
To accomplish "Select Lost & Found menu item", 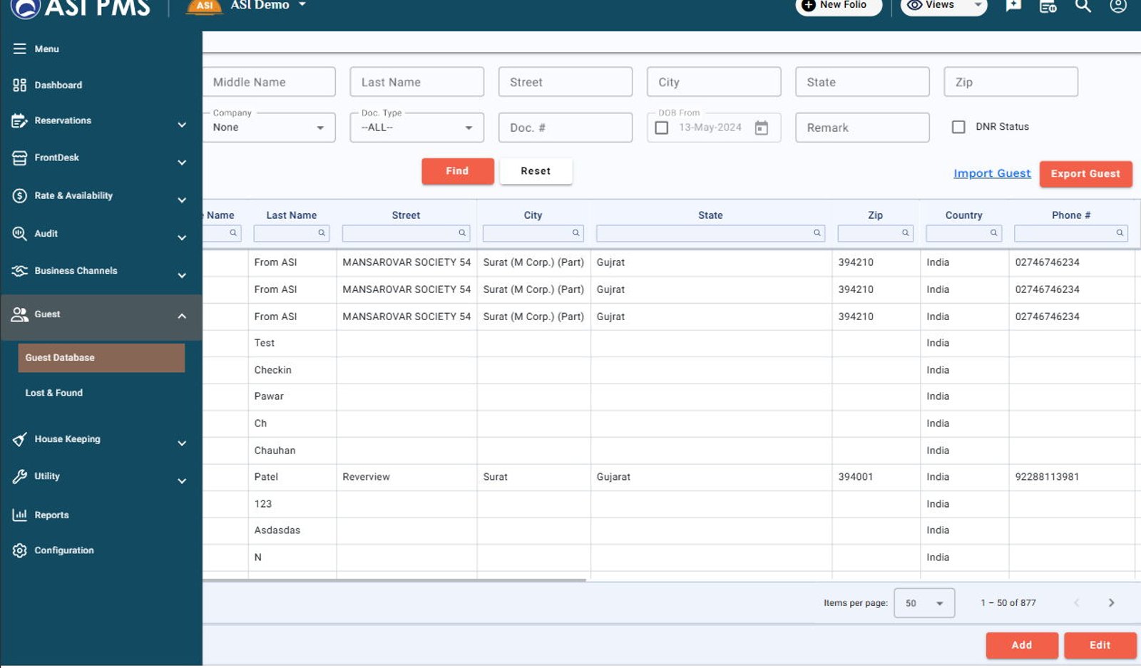I will (54, 393).
